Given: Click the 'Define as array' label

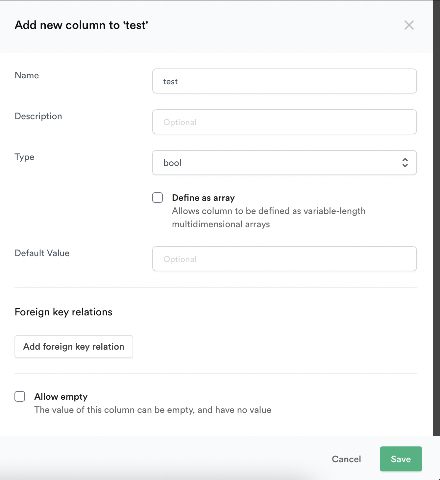Looking at the screenshot, I should tap(203, 198).
